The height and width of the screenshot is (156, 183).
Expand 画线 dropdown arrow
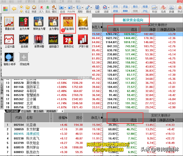point(91,7)
